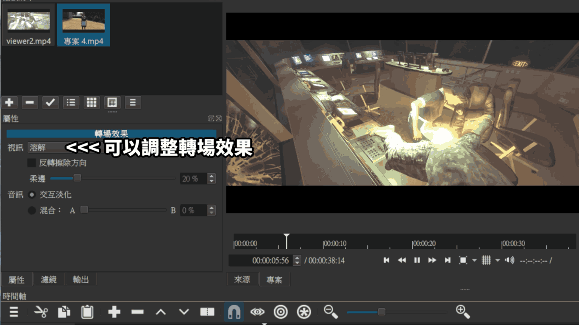Screen dimensions: 579x325
Task: Toggle scrub while dragging eye icon
Action: click(x=257, y=312)
